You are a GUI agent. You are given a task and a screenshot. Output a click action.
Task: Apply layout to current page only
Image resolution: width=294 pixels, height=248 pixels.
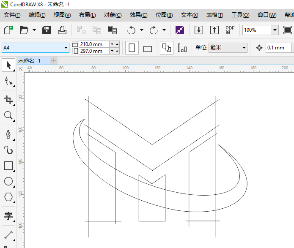pos(182,48)
